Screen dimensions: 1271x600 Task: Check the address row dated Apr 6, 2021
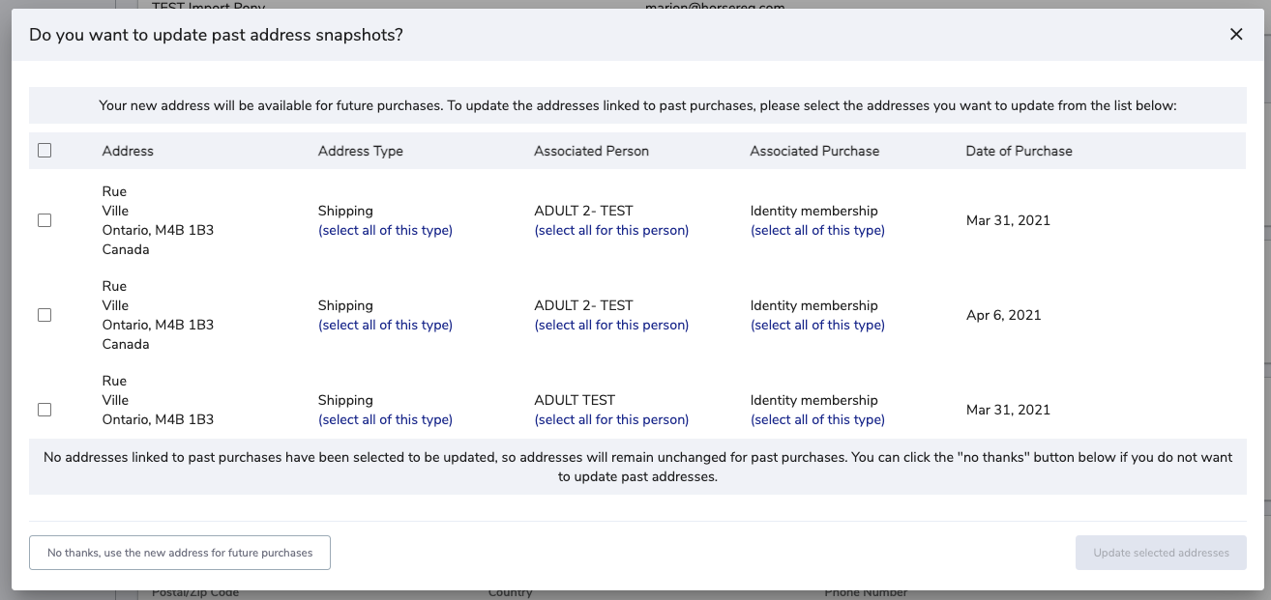point(44,315)
